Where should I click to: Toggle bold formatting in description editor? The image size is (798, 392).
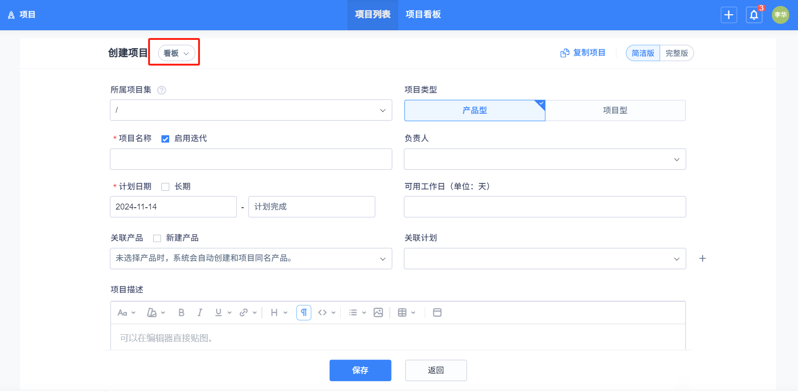(181, 313)
